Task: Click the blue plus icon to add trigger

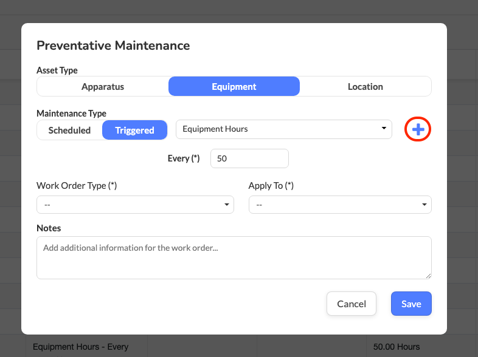Action: [x=418, y=129]
